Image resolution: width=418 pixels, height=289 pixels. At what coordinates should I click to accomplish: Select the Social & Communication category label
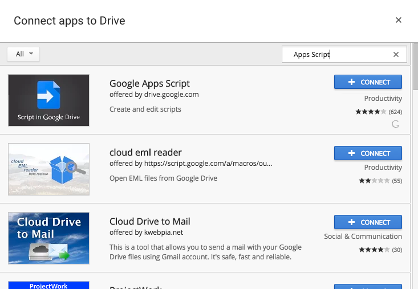[x=363, y=236]
